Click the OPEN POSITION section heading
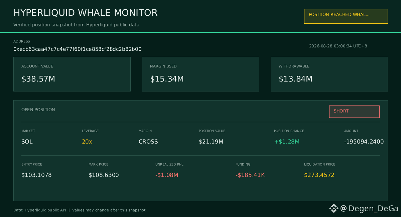This screenshot has width=401, height=217. click(38, 110)
